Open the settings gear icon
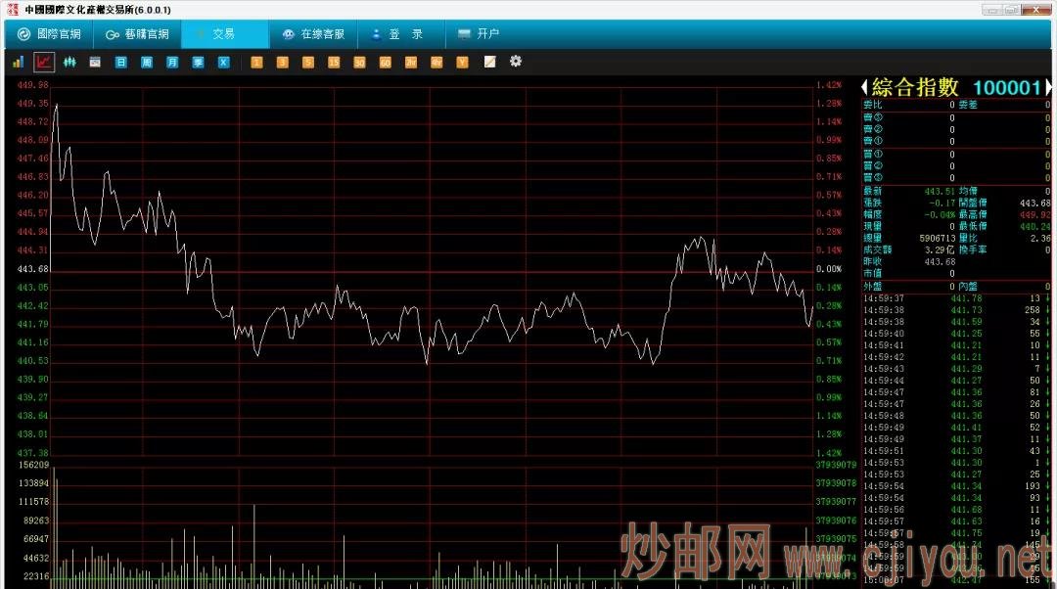The image size is (1057, 589). [516, 62]
